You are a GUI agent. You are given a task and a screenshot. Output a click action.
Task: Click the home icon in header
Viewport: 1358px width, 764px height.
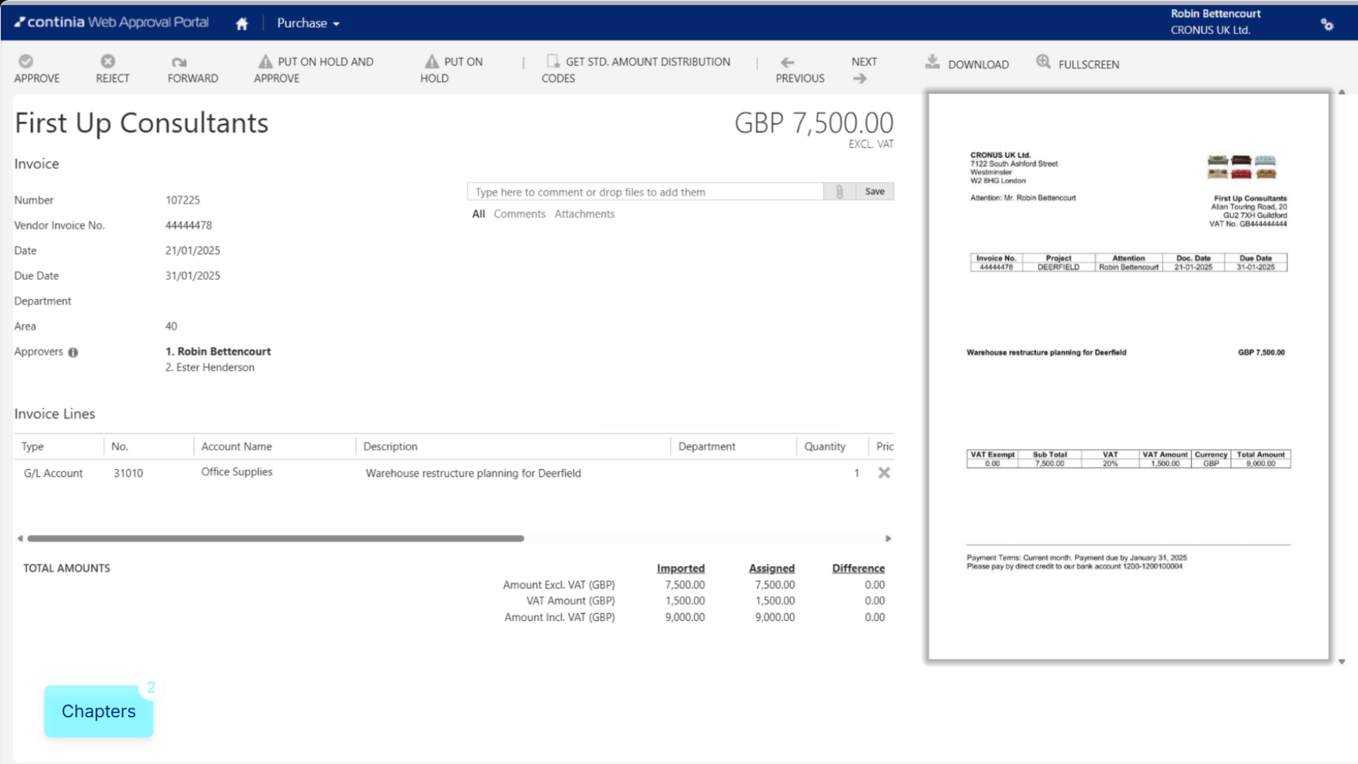[x=242, y=24]
